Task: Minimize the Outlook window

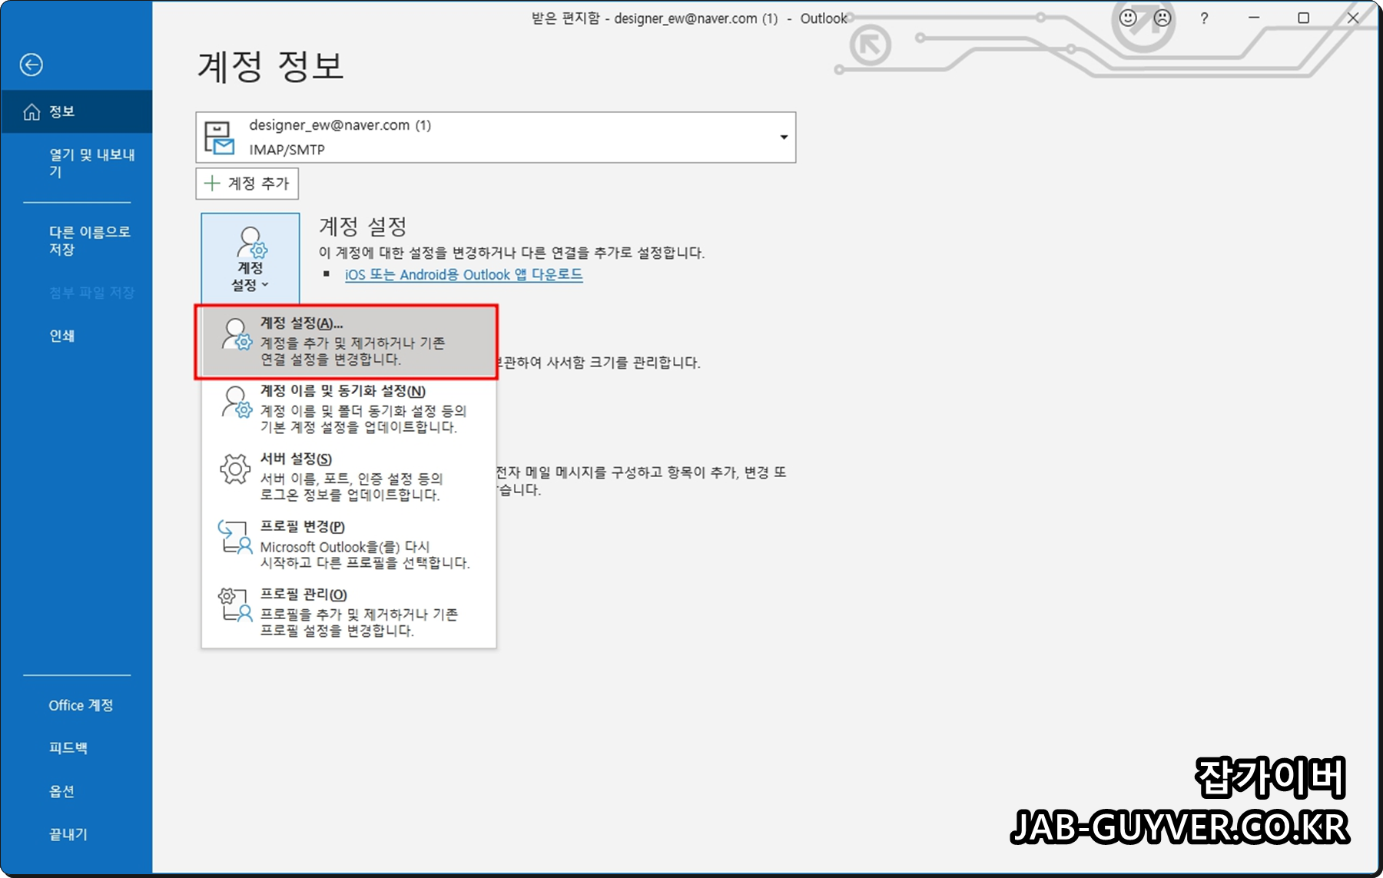Action: click(x=1254, y=18)
